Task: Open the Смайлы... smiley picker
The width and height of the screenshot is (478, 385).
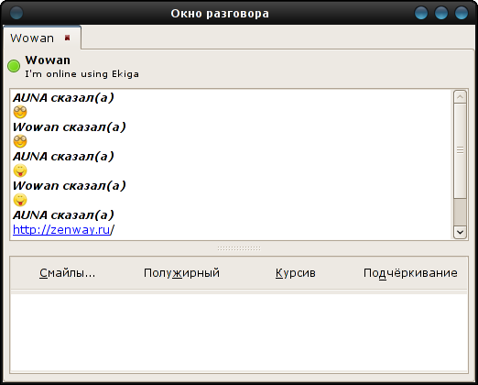Action: (x=67, y=273)
